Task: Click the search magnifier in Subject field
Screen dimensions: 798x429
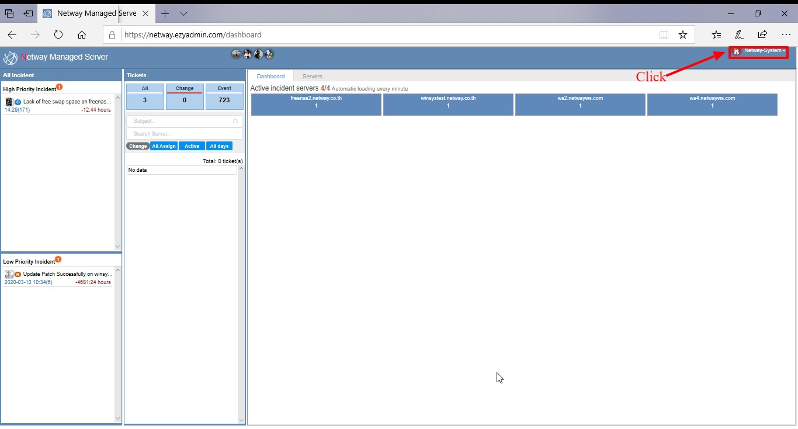Action: point(235,121)
